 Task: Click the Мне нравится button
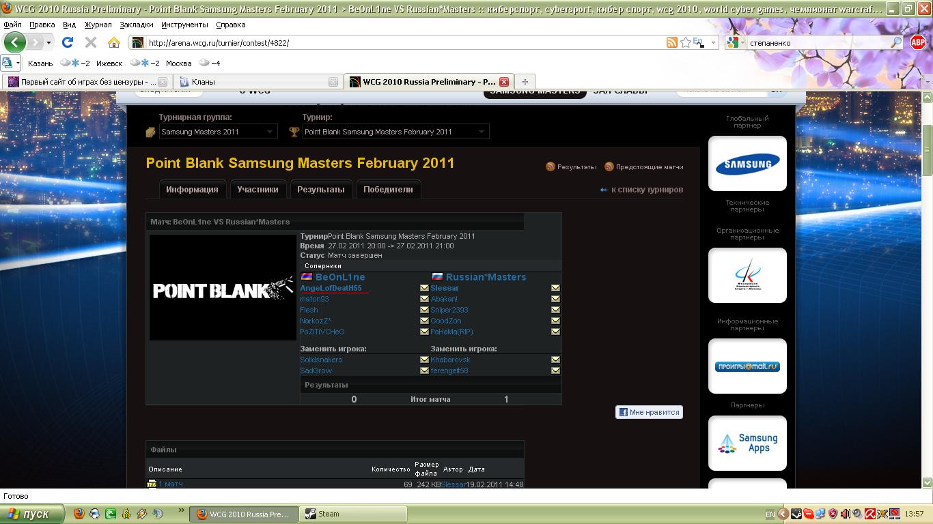pos(649,412)
